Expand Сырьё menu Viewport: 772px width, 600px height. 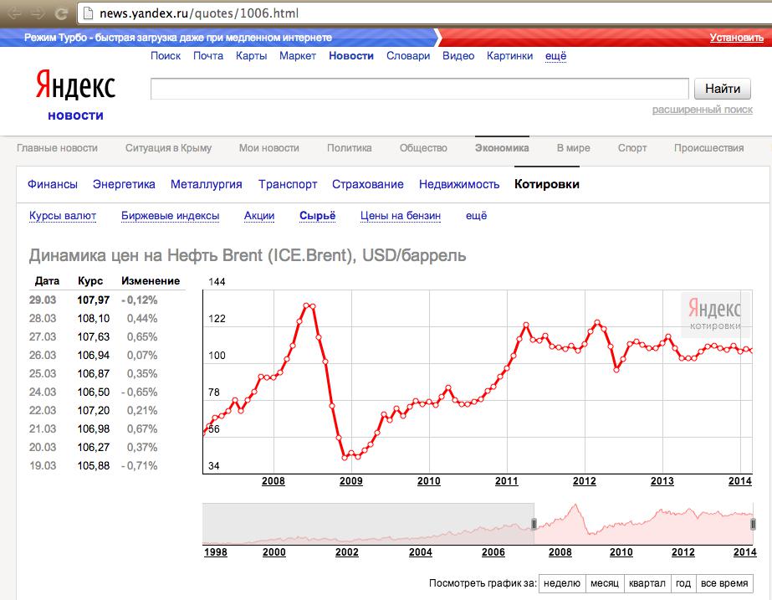click(318, 216)
